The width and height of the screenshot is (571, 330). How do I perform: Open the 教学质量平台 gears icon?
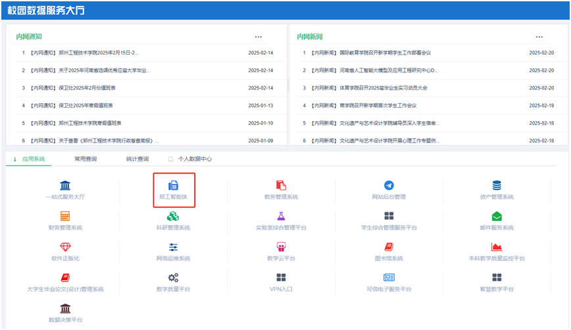click(174, 278)
